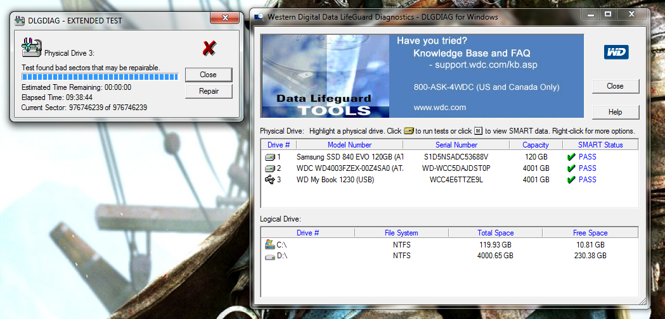Click Close button below the WD logo

point(615,86)
